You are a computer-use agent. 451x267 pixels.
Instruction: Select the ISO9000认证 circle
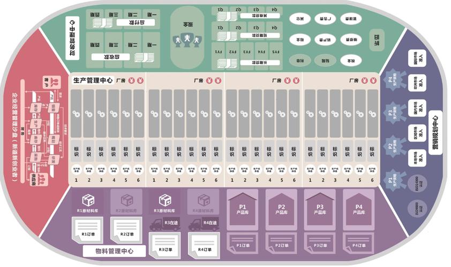click(x=417, y=208)
